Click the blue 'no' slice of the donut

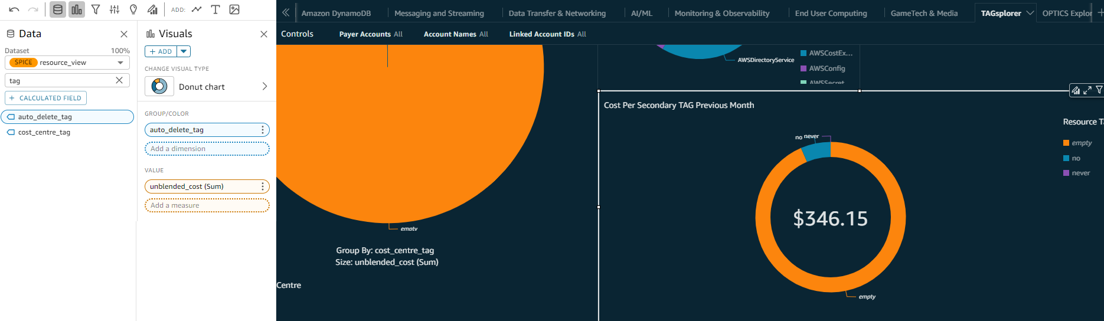click(816, 152)
